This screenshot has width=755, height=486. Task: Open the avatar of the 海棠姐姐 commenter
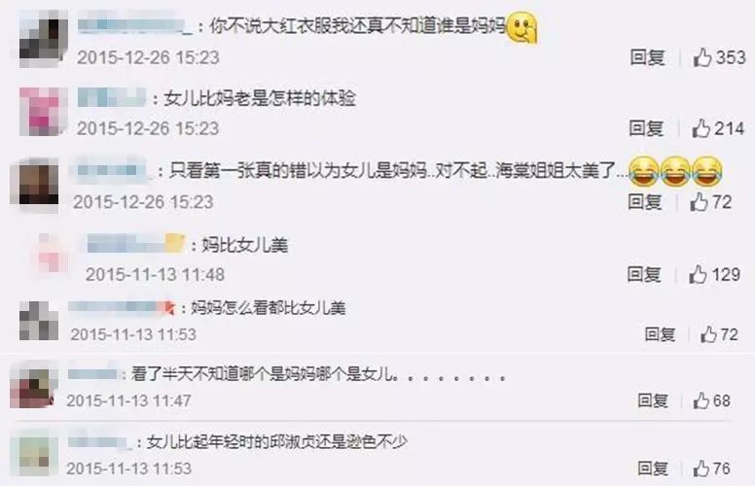pyautogui.click(x=35, y=186)
